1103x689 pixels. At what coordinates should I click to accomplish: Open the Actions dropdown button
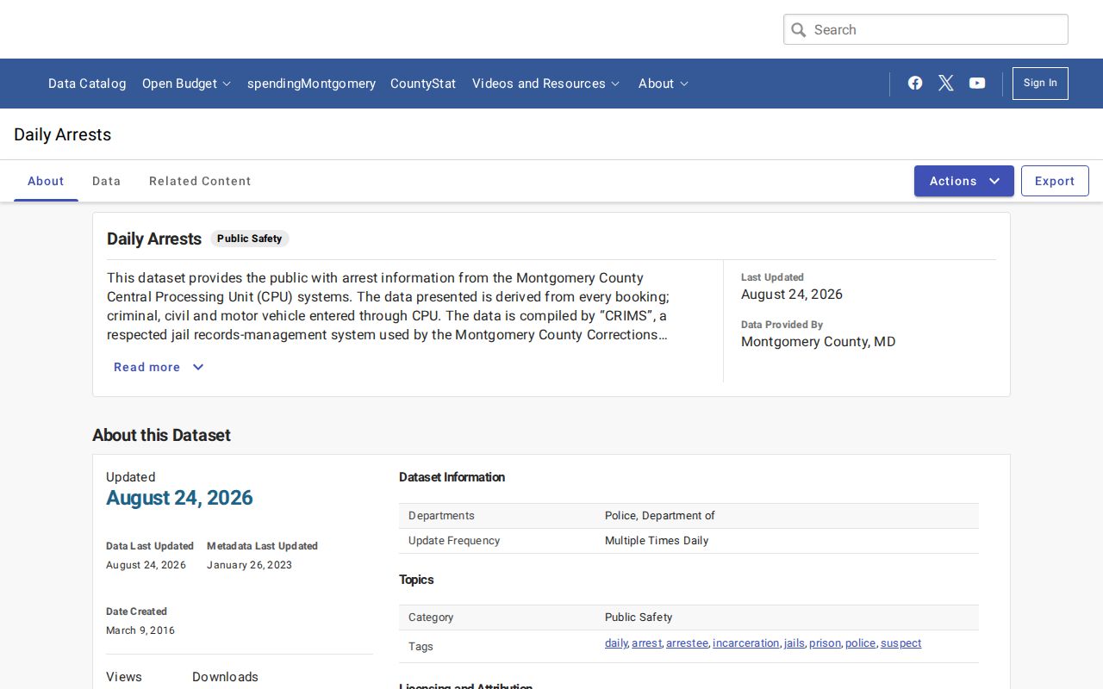(964, 181)
